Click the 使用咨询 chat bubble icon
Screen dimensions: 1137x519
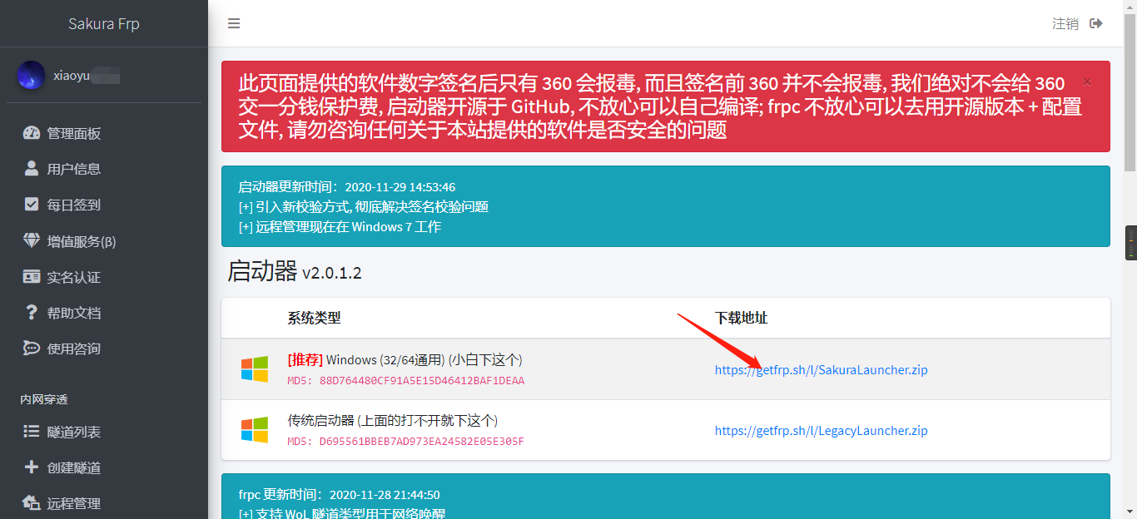point(32,348)
